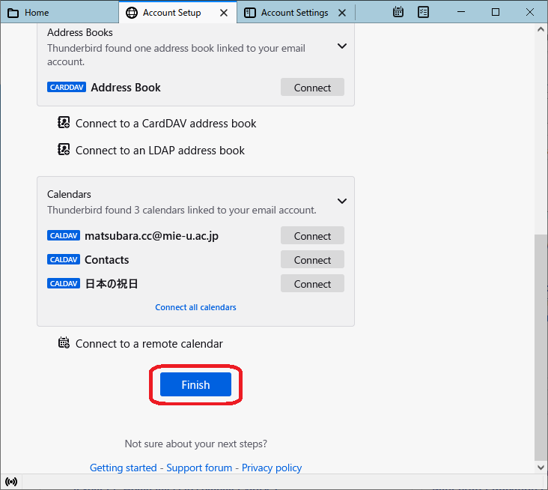
Task: Select the Account Setup tab
Action: tap(177, 13)
